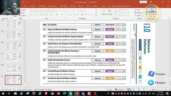Click the Comments icon in title ribbon
Image resolution: width=171 pixels, height=96 pixels.
(x=168, y=6)
